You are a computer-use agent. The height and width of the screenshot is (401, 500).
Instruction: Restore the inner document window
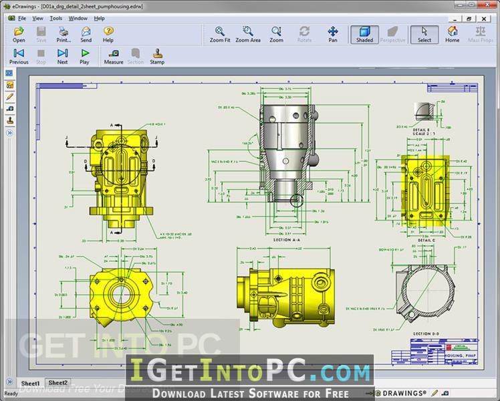pos(469,19)
